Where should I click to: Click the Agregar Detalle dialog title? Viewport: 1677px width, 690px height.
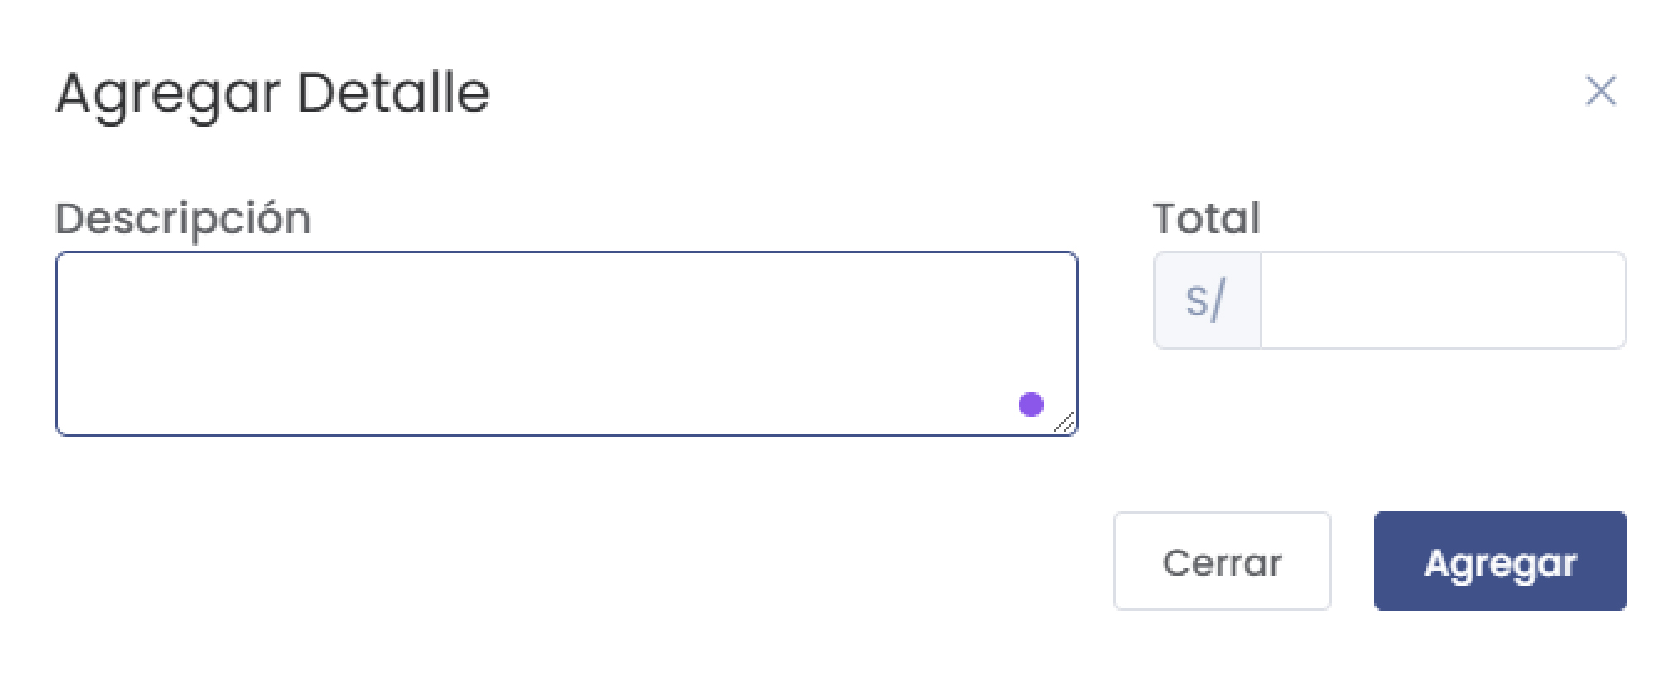point(273,93)
